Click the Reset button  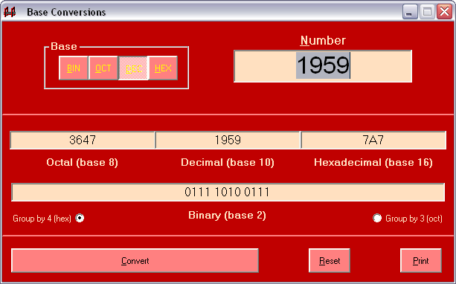coord(330,261)
